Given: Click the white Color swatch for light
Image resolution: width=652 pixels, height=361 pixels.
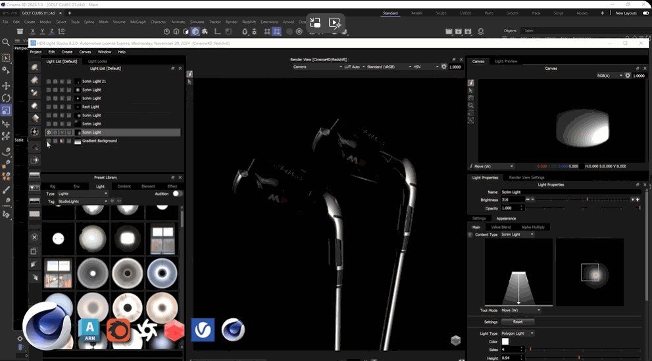Looking at the screenshot, I should (505, 341).
